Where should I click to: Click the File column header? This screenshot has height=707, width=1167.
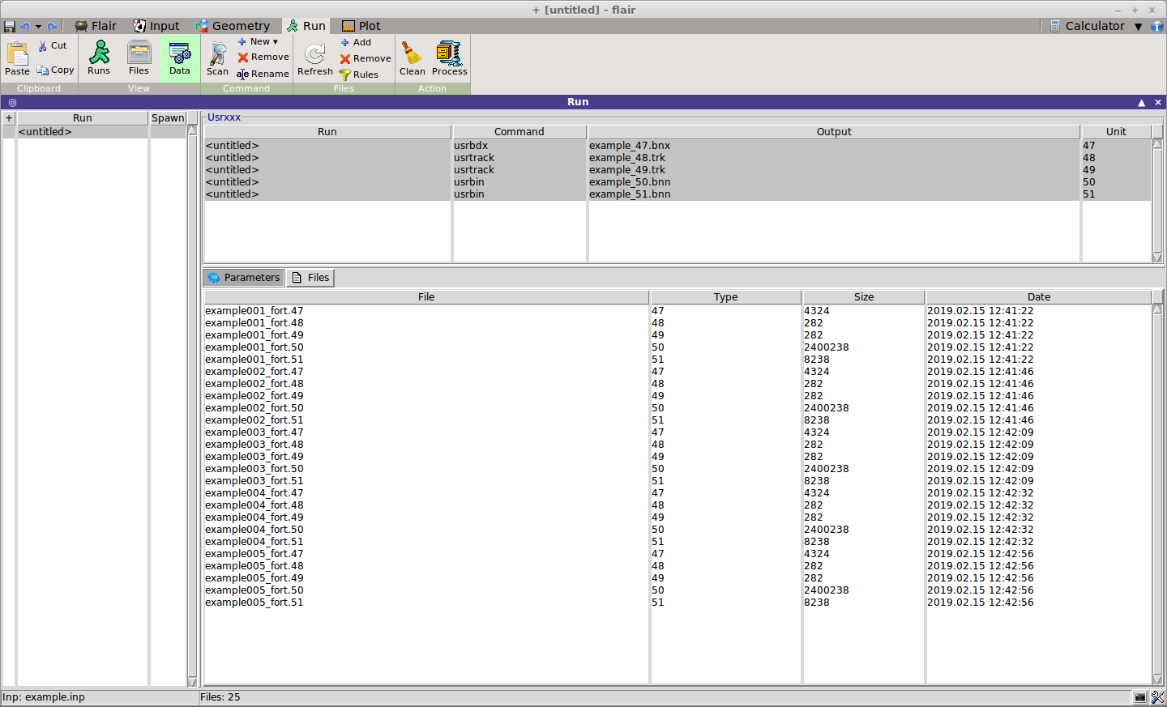pos(426,297)
